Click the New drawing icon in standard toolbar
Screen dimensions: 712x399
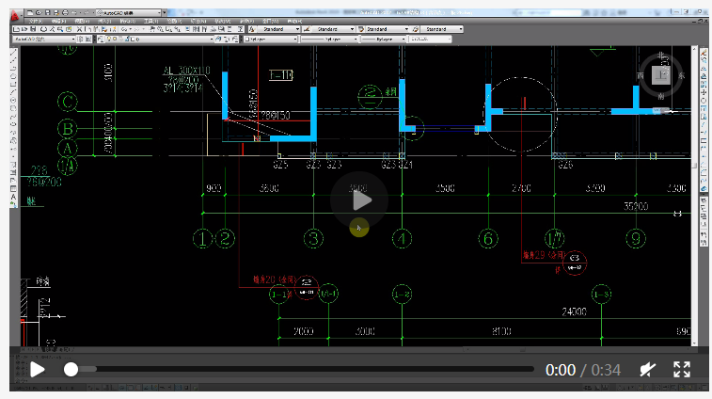coord(16,29)
